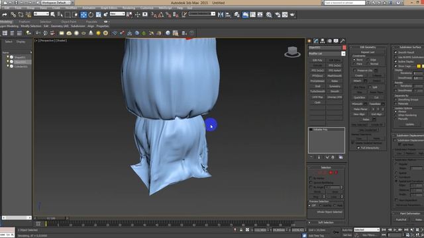This screenshot has height=238, width=424.
Task: Click the object color swatch beside name
Action: (x=344, y=48)
